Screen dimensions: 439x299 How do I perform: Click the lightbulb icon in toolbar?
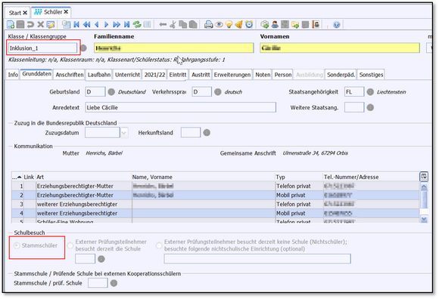click(229, 25)
